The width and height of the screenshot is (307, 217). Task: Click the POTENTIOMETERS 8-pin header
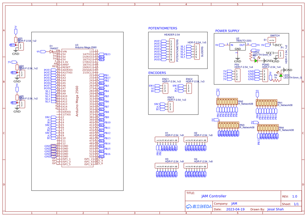tap(172, 50)
